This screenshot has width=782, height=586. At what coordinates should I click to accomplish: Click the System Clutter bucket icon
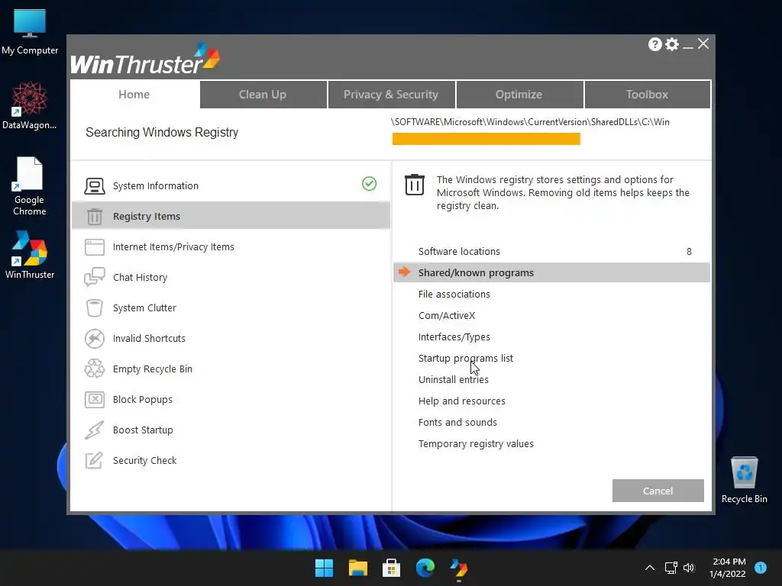(x=94, y=308)
